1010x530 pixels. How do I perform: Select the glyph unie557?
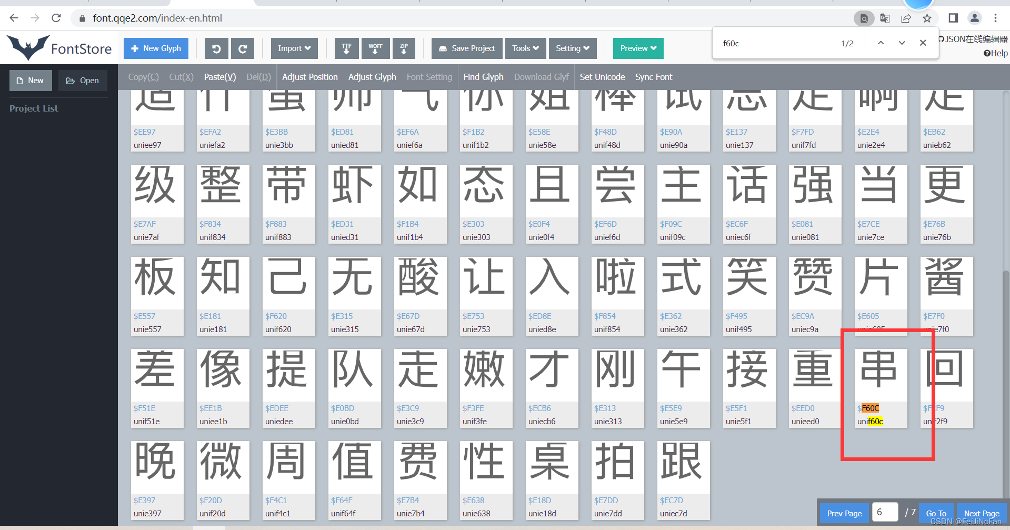pos(157,296)
